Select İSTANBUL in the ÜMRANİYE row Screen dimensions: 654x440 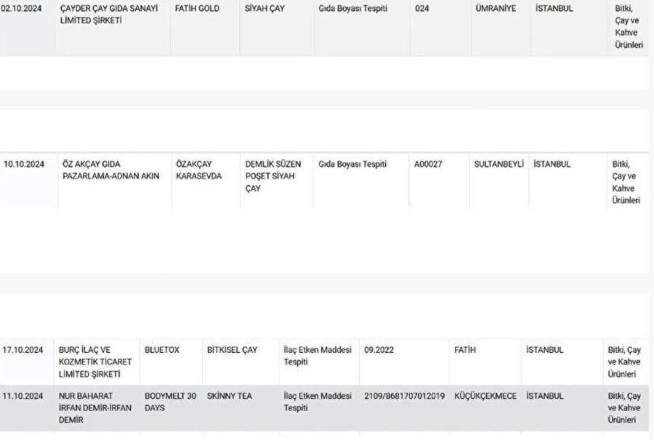click(554, 8)
